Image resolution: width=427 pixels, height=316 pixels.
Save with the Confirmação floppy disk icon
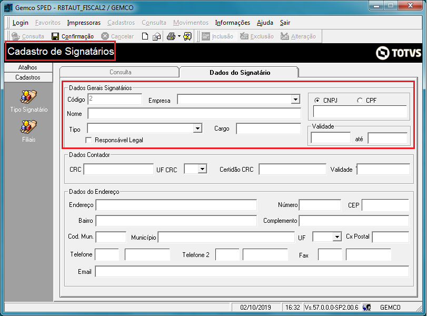pyautogui.click(x=55, y=36)
